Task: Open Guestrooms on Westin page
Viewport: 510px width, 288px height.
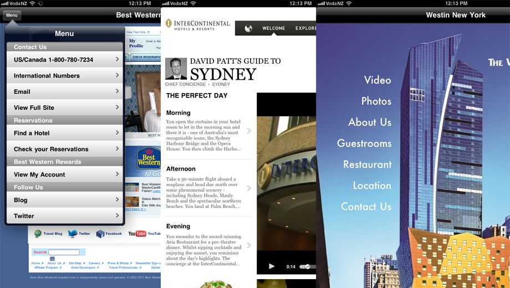Action: [x=364, y=143]
